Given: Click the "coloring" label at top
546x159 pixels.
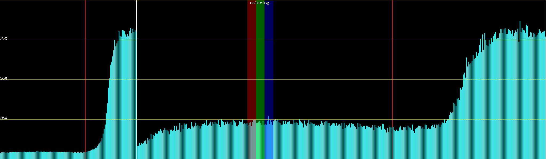Looking at the screenshot, I should [x=259, y=3].
